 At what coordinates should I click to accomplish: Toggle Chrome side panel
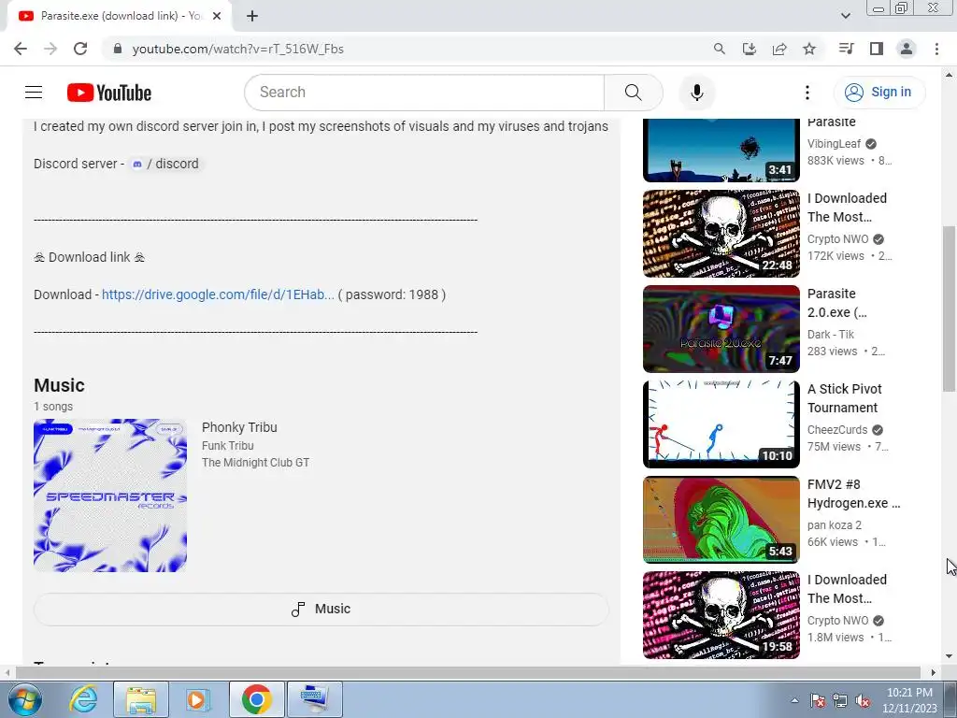coord(877,49)
